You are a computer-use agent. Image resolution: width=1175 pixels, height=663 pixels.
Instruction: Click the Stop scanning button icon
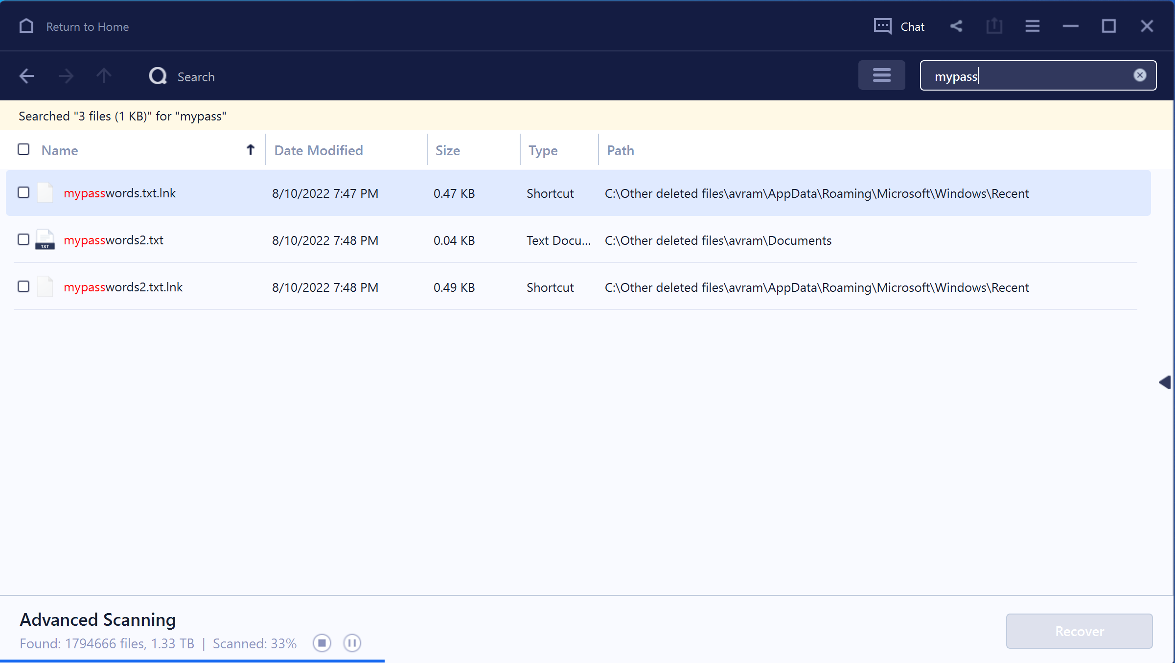click(x=323, y=643)
